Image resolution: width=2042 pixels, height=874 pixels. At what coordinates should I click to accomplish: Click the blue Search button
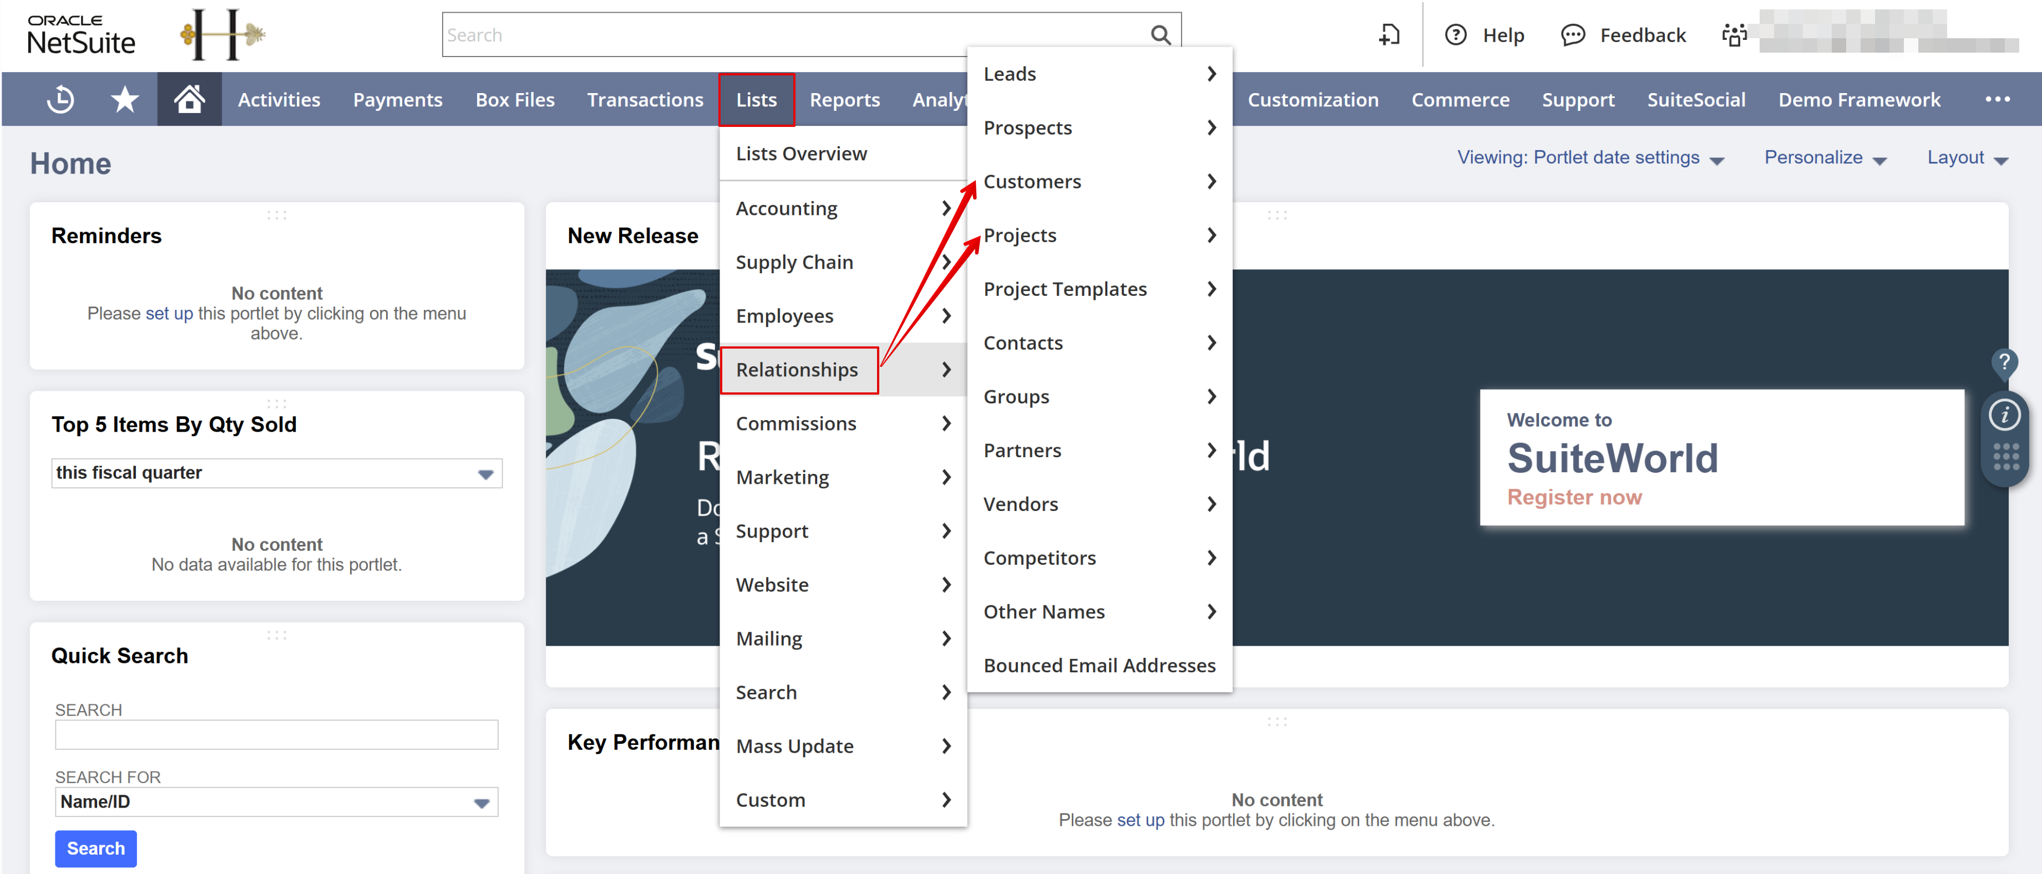[96, 849]
